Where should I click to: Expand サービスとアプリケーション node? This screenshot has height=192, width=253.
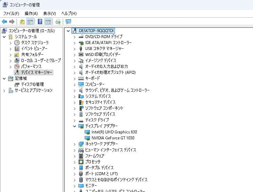tap(4, 91)
